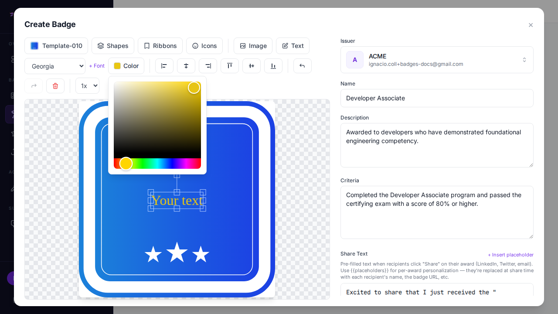Open the 1x scale dropdown
The height and width of the screenshot is (314, 558).
(87, 86)
